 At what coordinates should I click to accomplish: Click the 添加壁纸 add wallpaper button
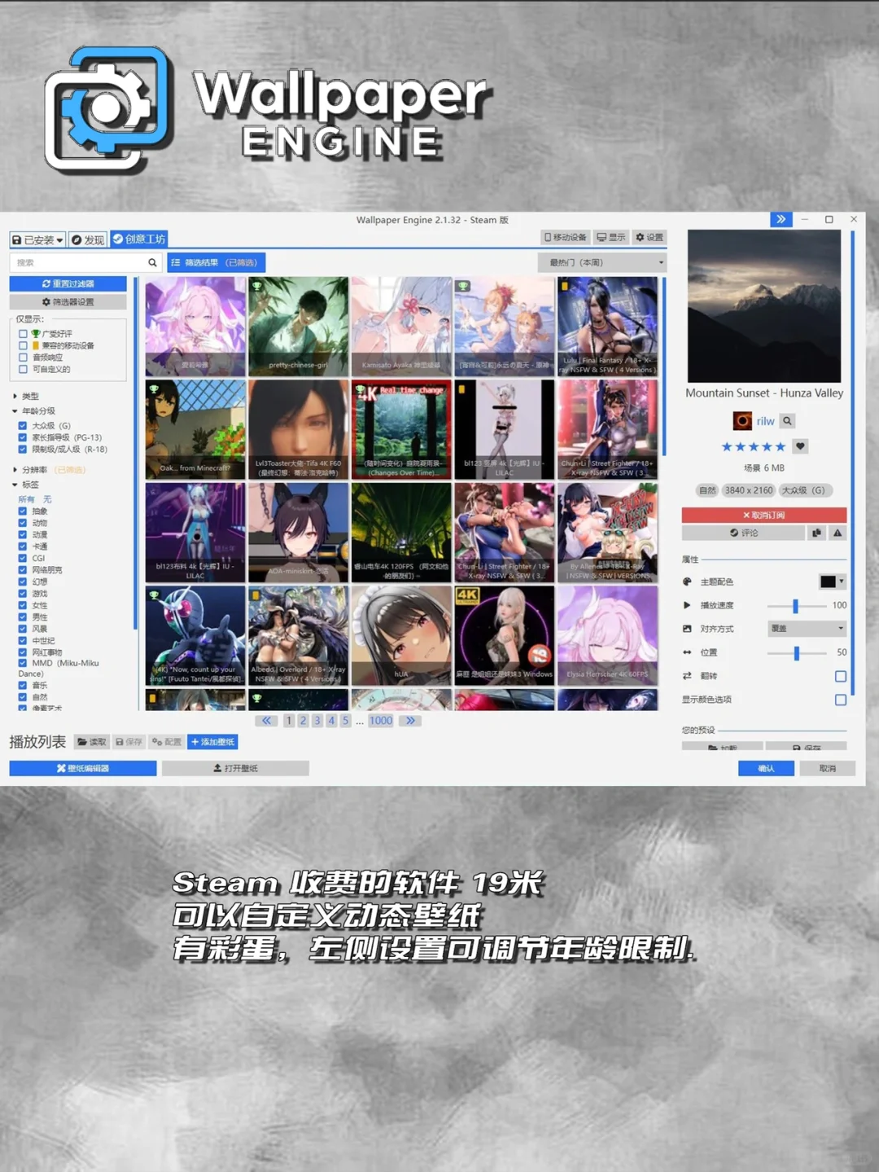212,742
